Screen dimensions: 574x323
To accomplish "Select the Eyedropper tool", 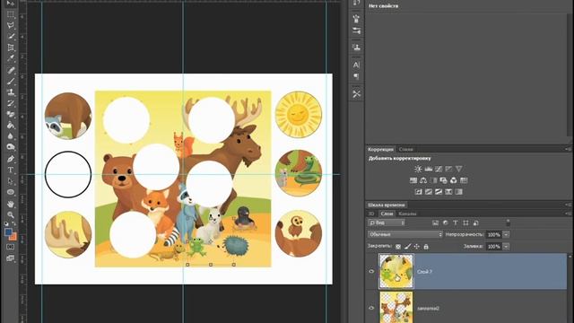I will pyautogui.click(x=11, y=58).
